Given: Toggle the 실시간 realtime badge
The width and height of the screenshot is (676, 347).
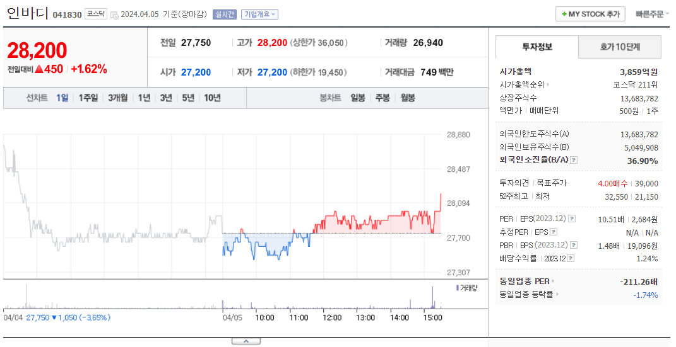Looking at the screenshot, I should 225,14.
